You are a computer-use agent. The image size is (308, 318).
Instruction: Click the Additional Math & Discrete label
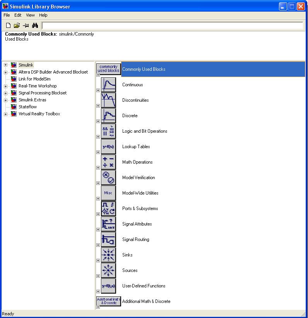point(146,301)
